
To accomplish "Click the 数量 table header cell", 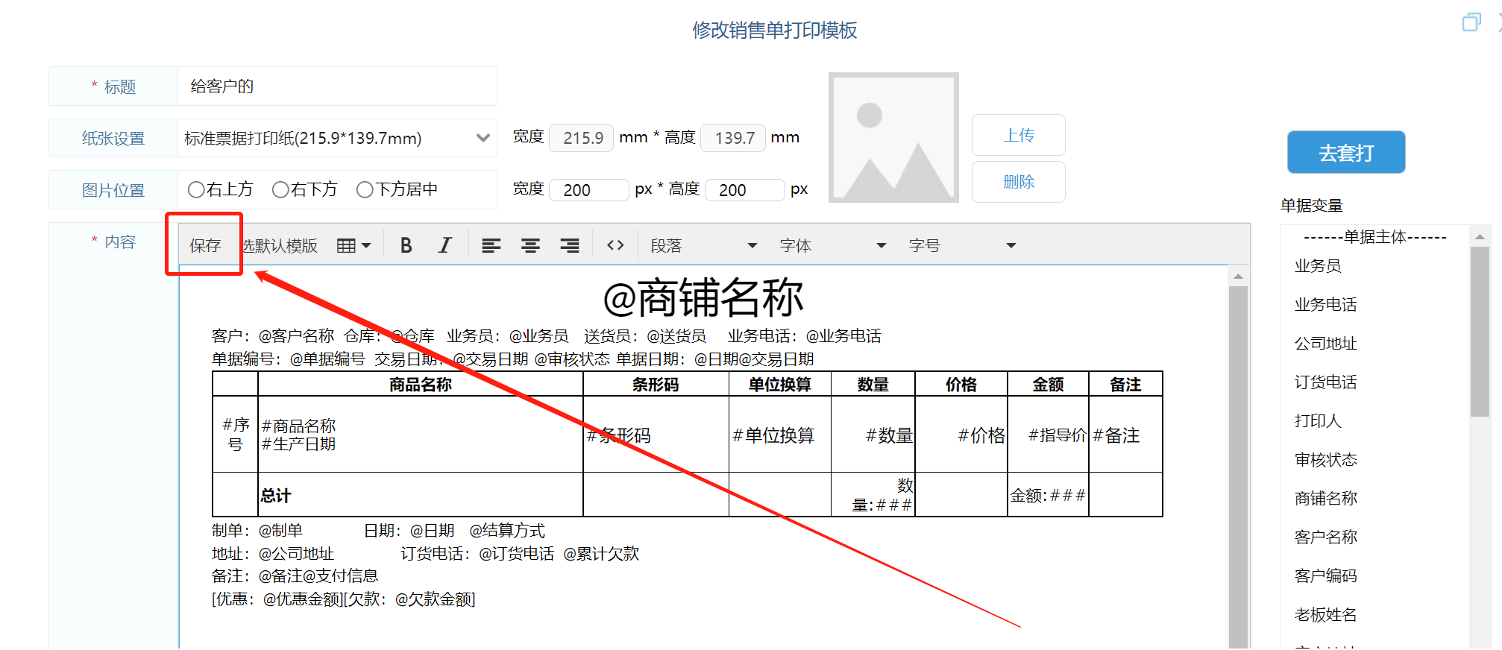I will tap(873, 385).
